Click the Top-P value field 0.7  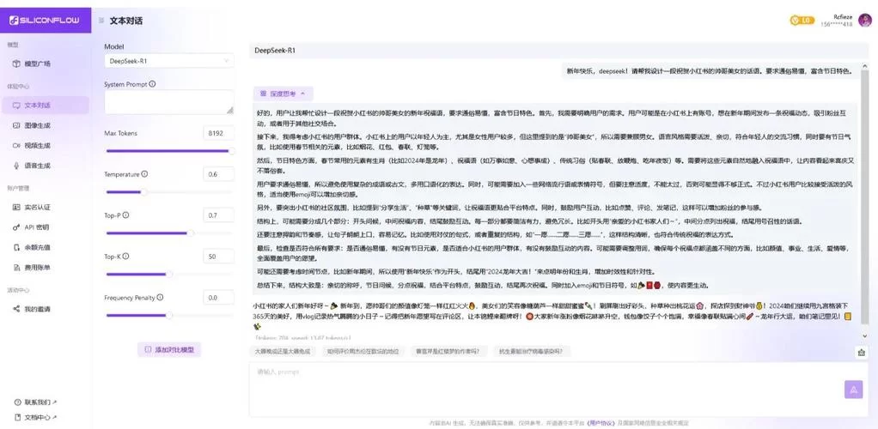pos(218,215)
